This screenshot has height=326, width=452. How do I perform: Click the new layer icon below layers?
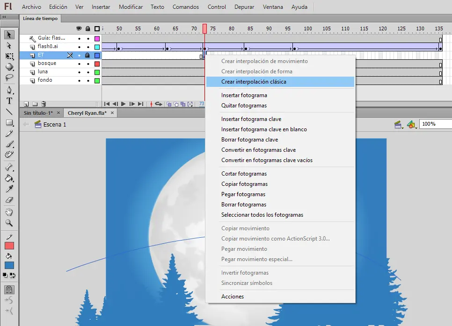pyautogui.click(x=26, y=104)
